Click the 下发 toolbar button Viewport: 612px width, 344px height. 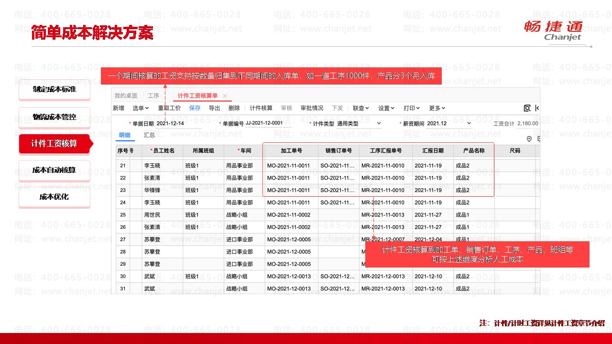[337, 108]
